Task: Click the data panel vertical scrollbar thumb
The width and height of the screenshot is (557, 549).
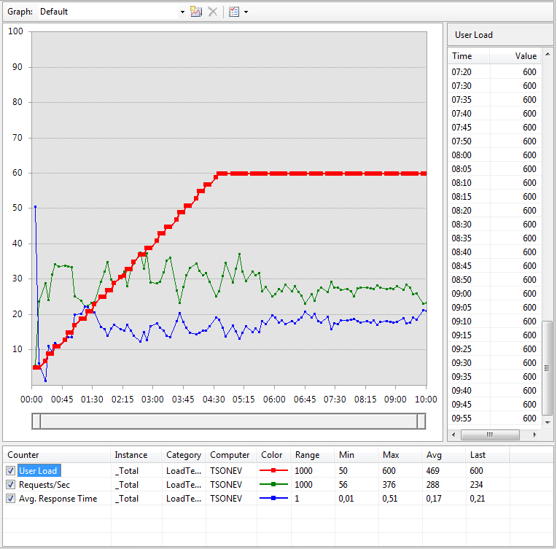Action: pos(548,367)
